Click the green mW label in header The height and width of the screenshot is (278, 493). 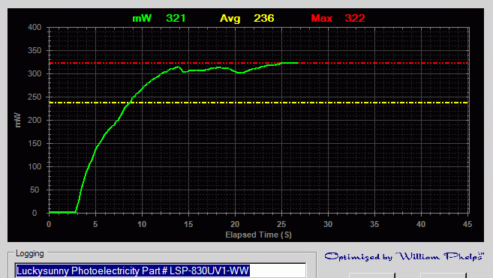tap(142, 18)
